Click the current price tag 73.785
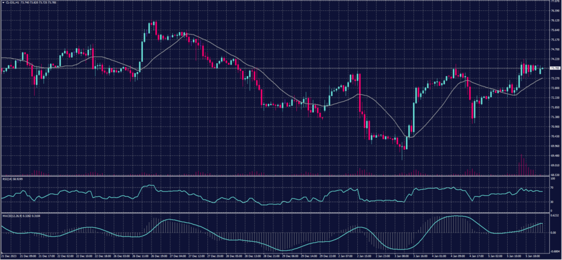562x260 pixels. [x=554, y=69]
